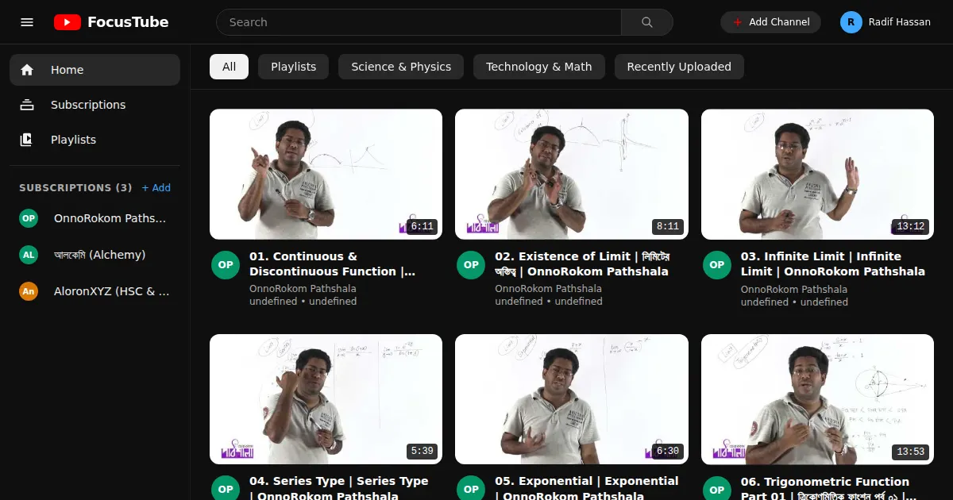Click OP avatar beside Series Type video
This screenshot has width=953, height=500.
226,490
